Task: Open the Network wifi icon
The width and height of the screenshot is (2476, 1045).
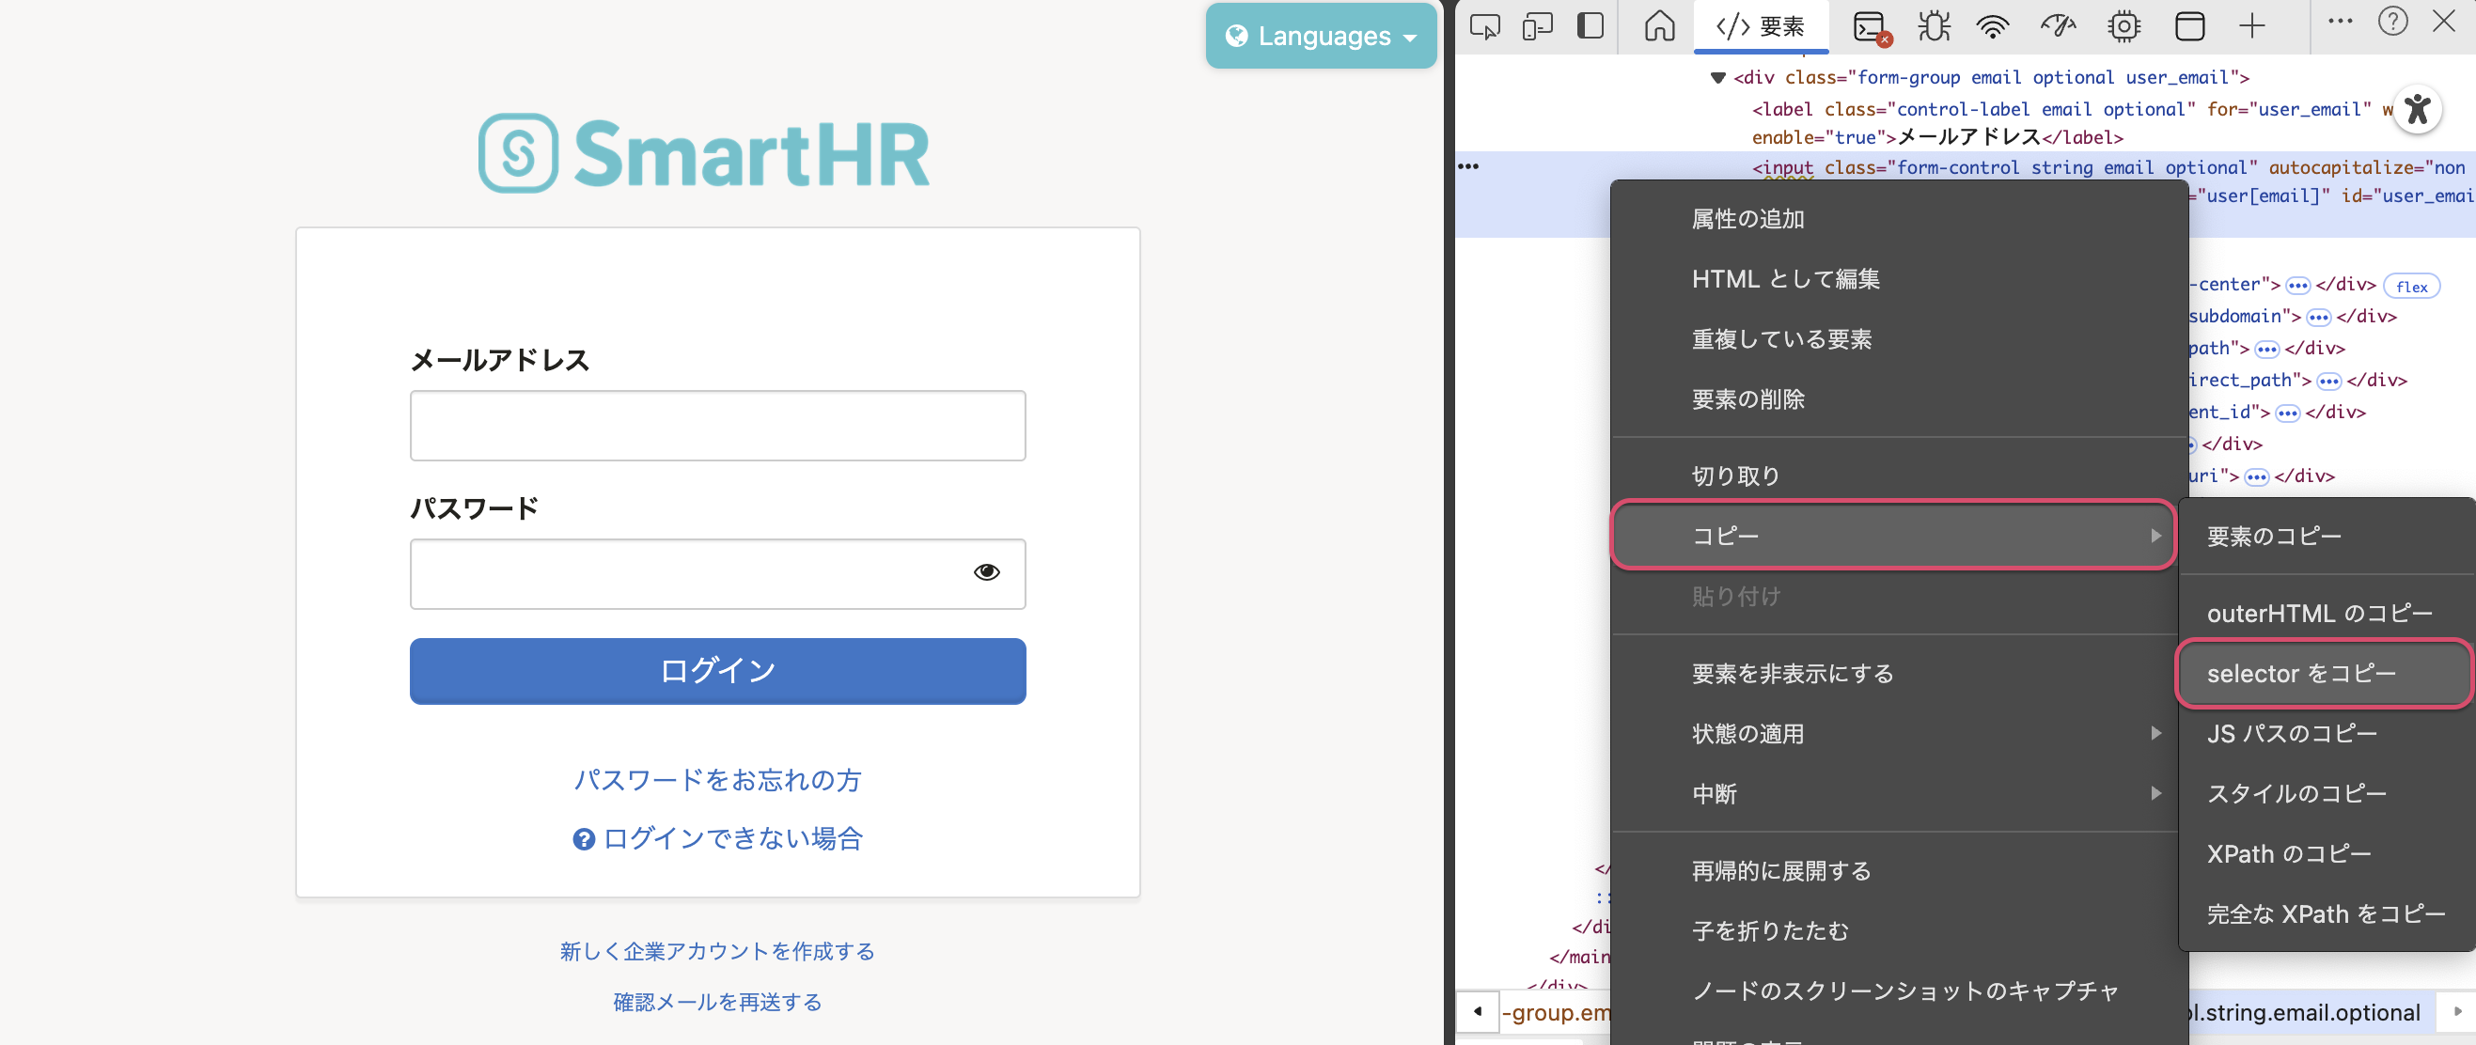Action: [1994, 26]
